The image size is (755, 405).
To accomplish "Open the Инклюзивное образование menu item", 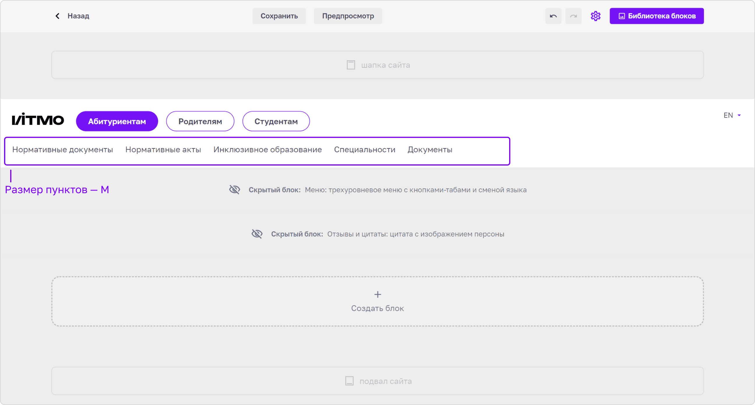I will coord(268,150).
